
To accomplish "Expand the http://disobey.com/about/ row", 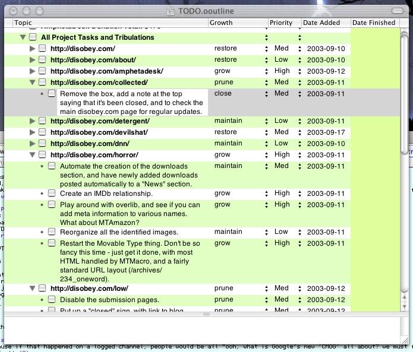I will [x=33, y=60].
